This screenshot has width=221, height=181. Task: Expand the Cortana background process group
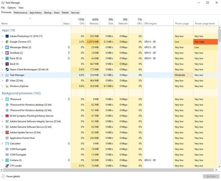coord(2,160)
